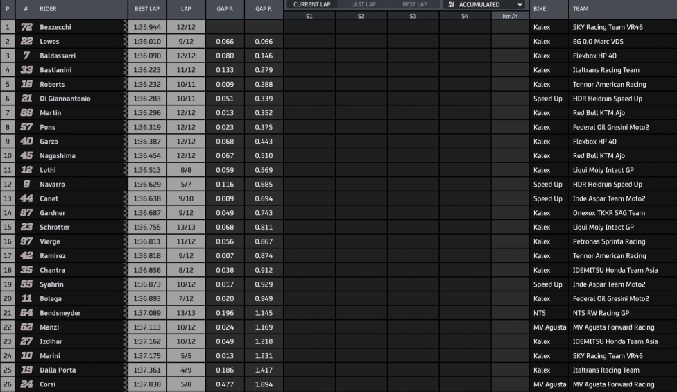Click rider number 9 badge for Navarro
The height and width of the screenshot is (392, 677).
[x=26, y=184]
